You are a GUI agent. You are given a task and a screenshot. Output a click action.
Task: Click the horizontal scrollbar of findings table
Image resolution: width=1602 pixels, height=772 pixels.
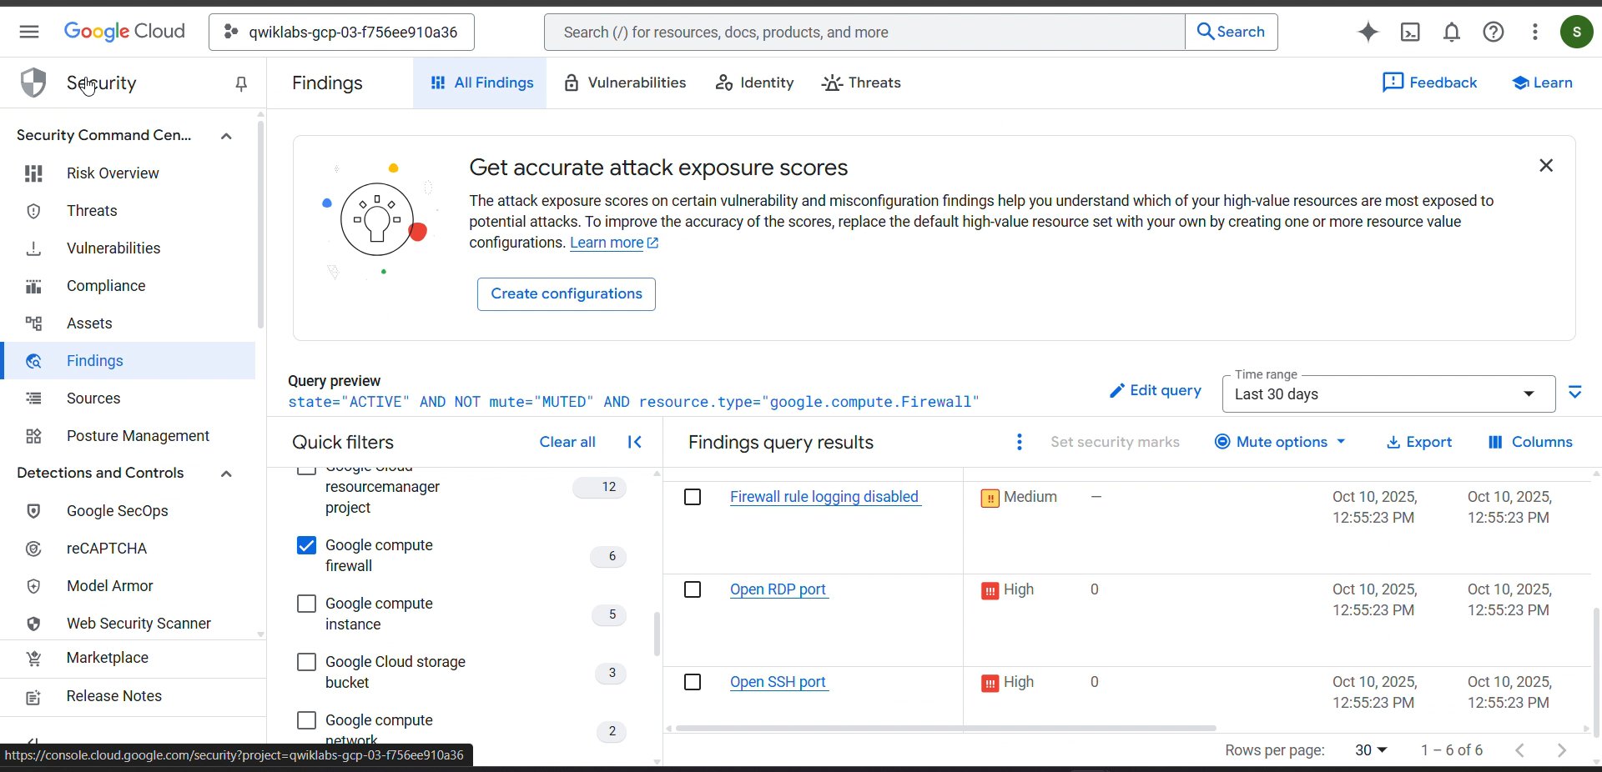click(x=945, y=729)
